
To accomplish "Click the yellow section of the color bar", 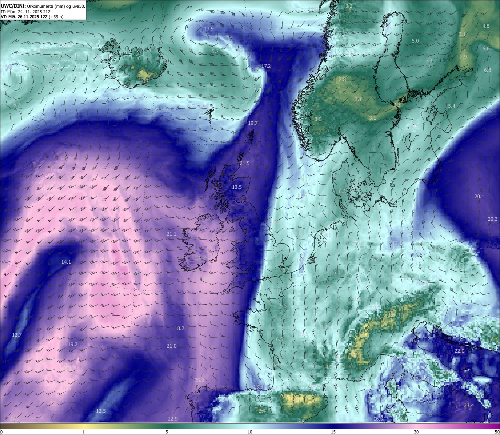I will (x=84, y=426).
